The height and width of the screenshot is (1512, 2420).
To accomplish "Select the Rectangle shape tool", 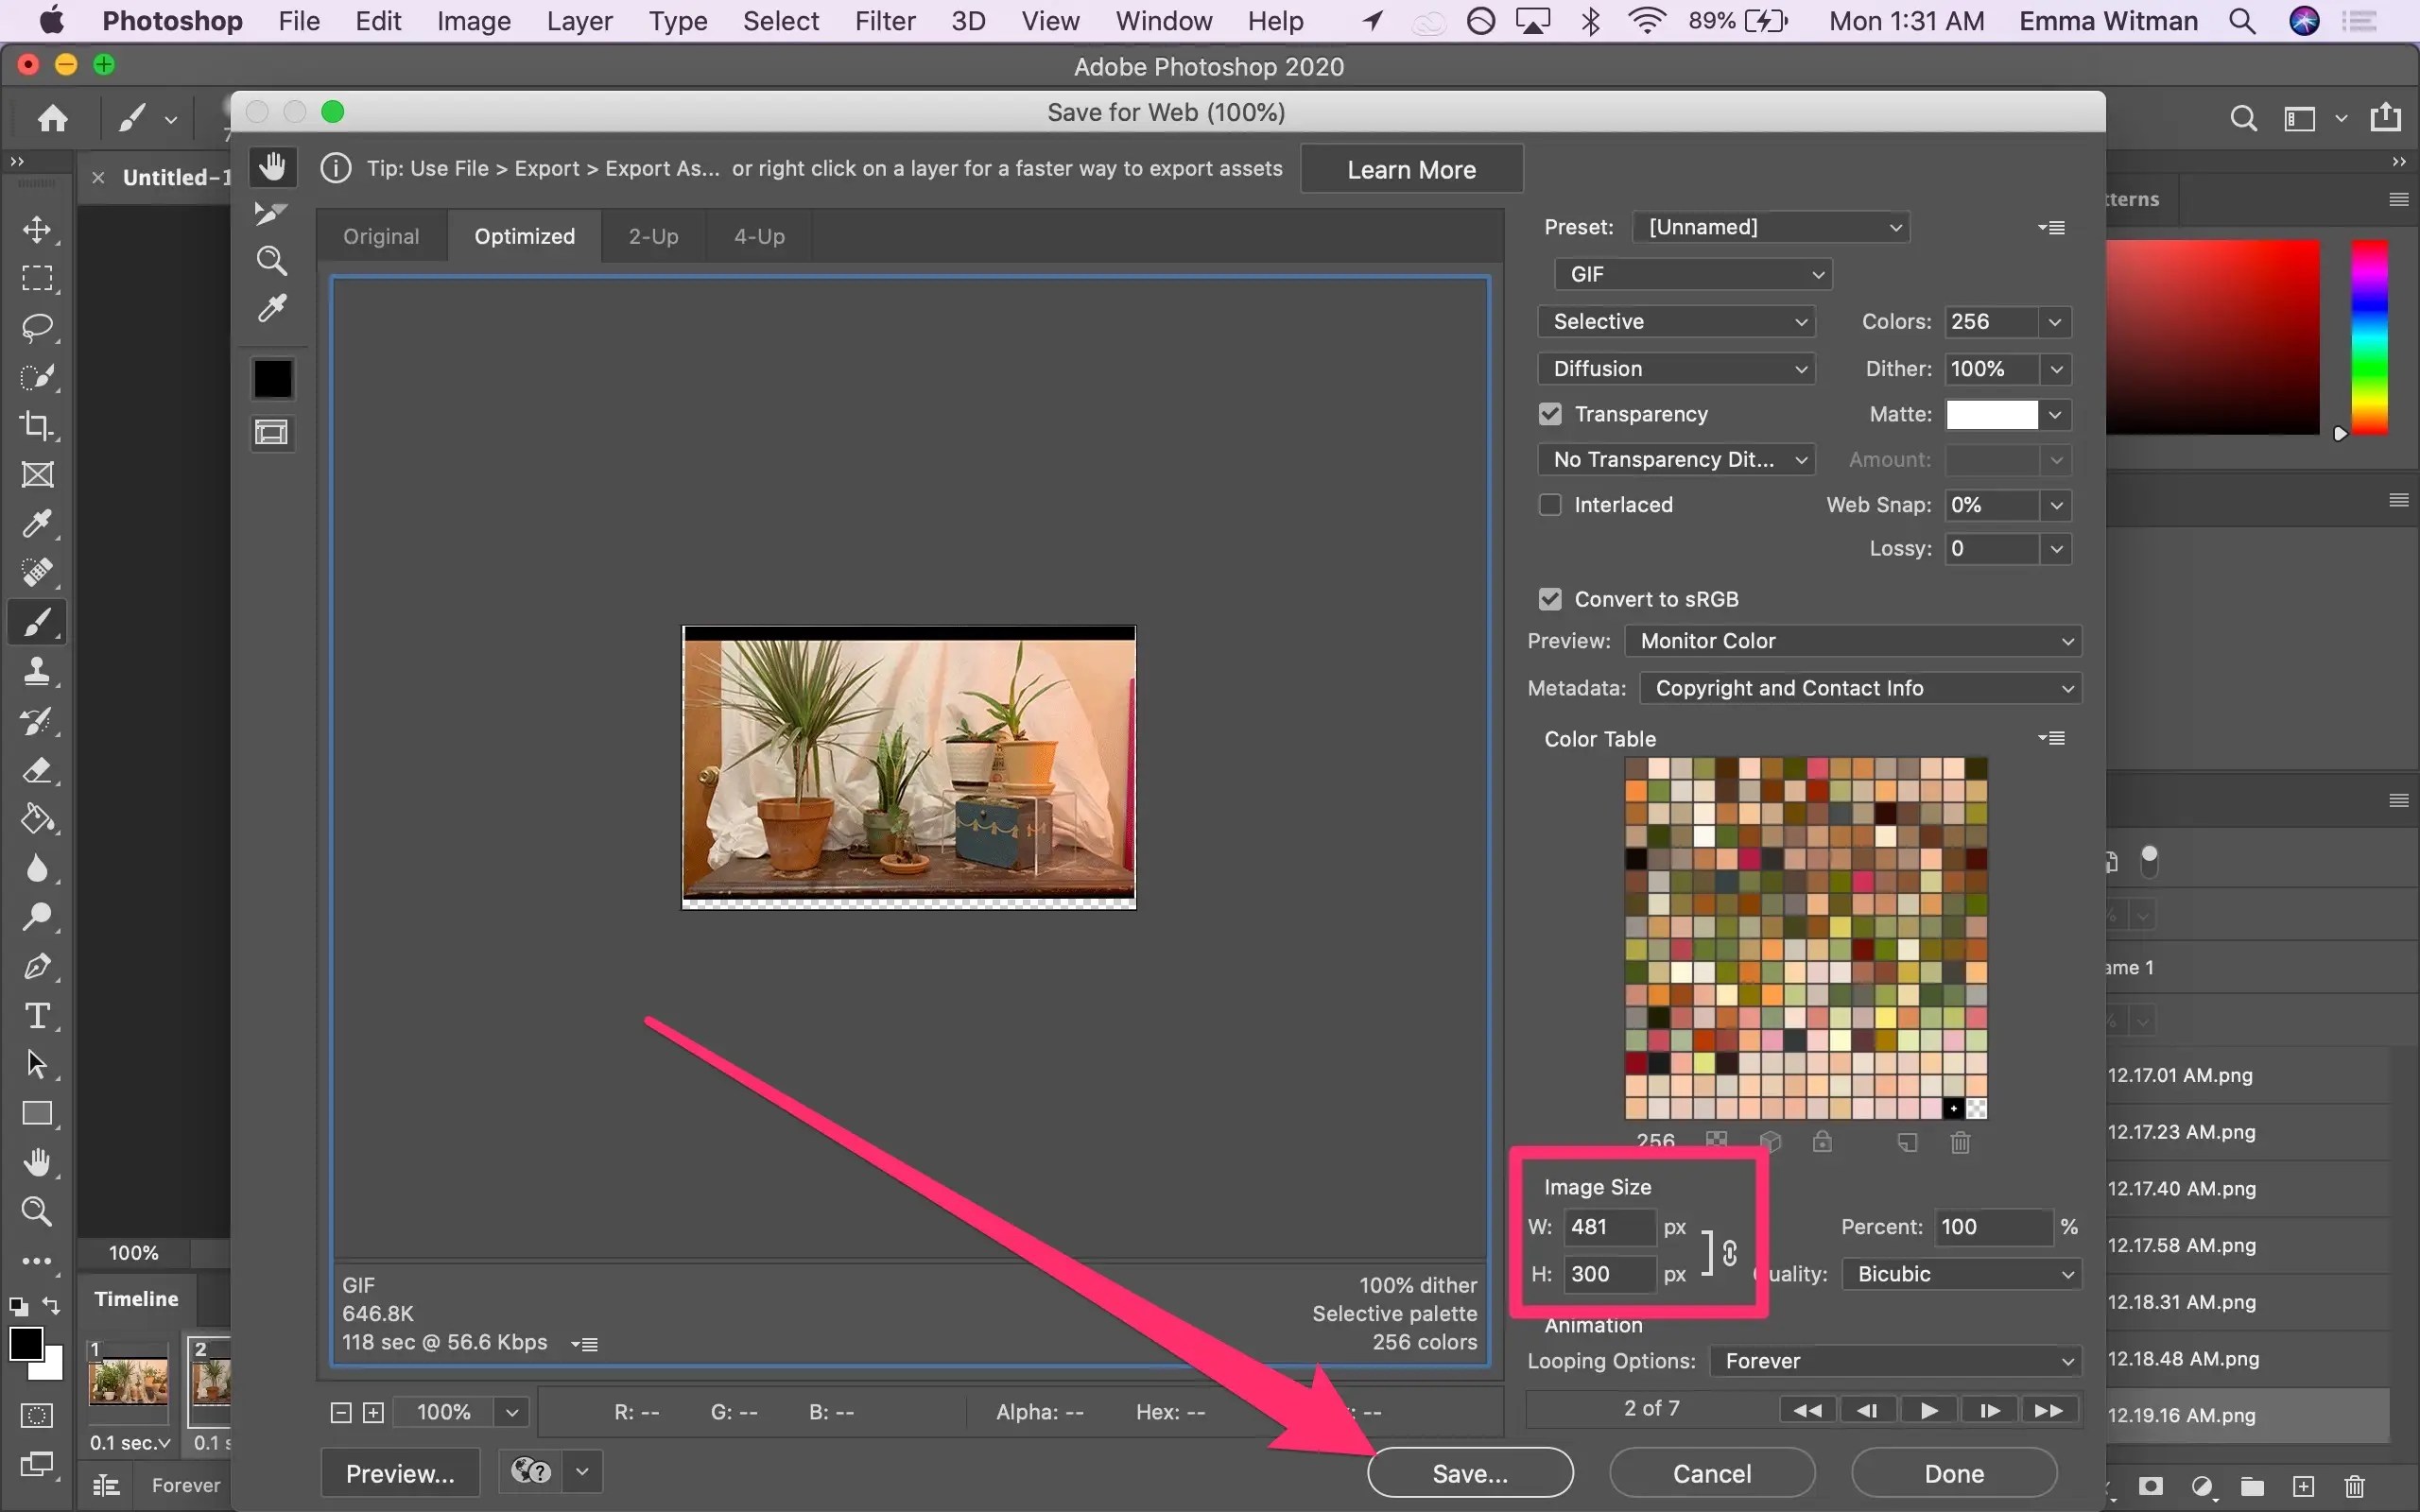I will point(37,1113).
